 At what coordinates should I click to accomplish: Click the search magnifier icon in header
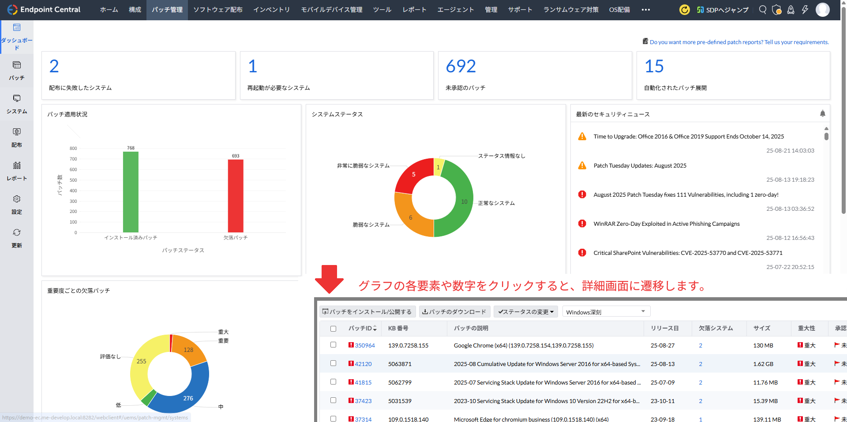tap(762, 10)
